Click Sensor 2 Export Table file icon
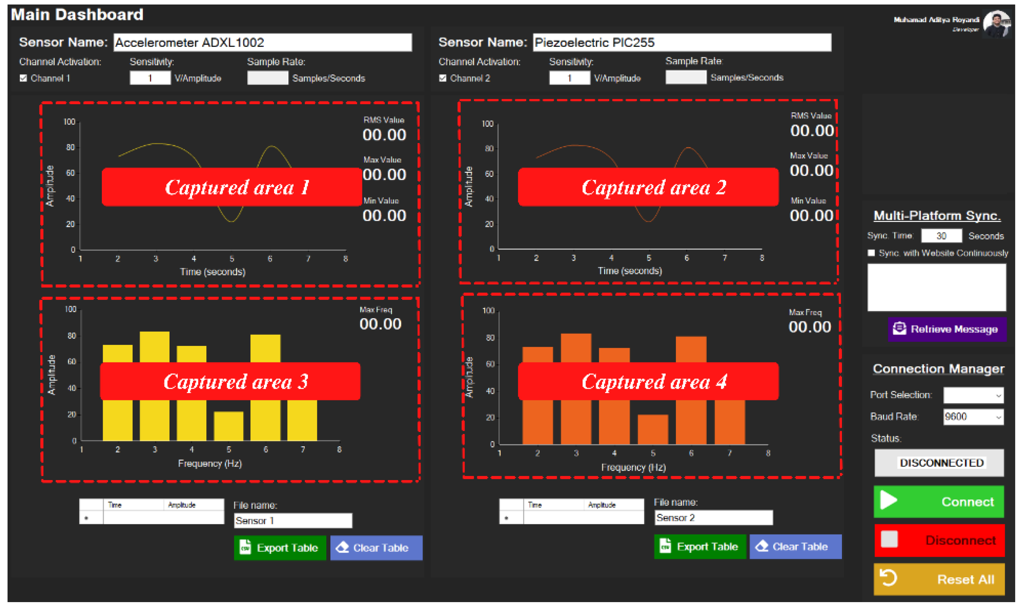 tap(666, 547)
